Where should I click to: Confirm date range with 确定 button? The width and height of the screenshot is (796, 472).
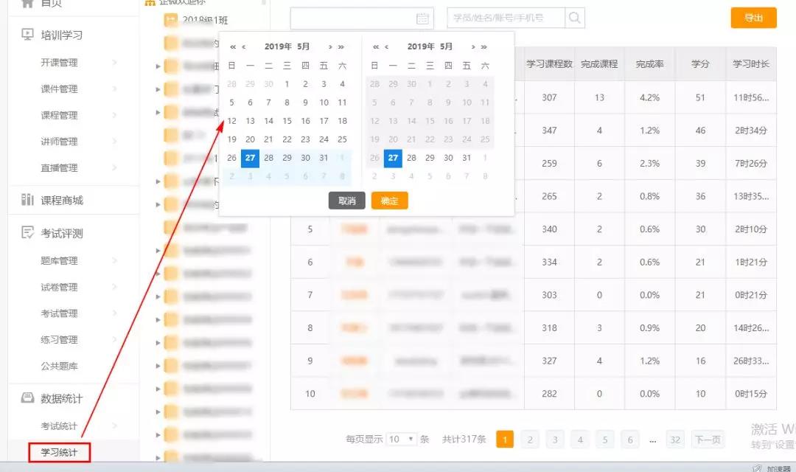pos(389,201)
